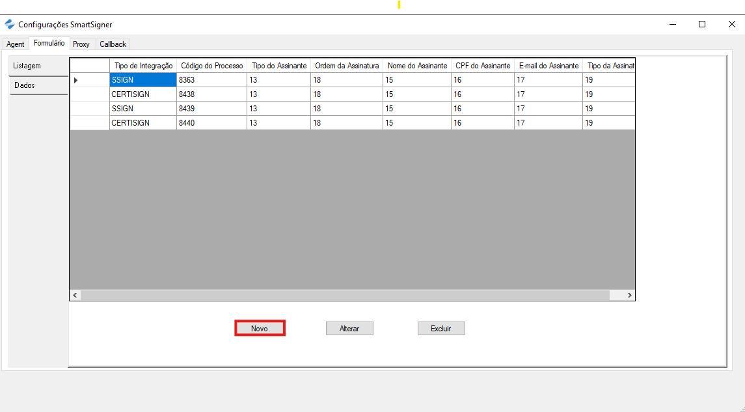Click the E-mail do Assinante column header
Screen dimensions: 745x412
pos(549,66)
